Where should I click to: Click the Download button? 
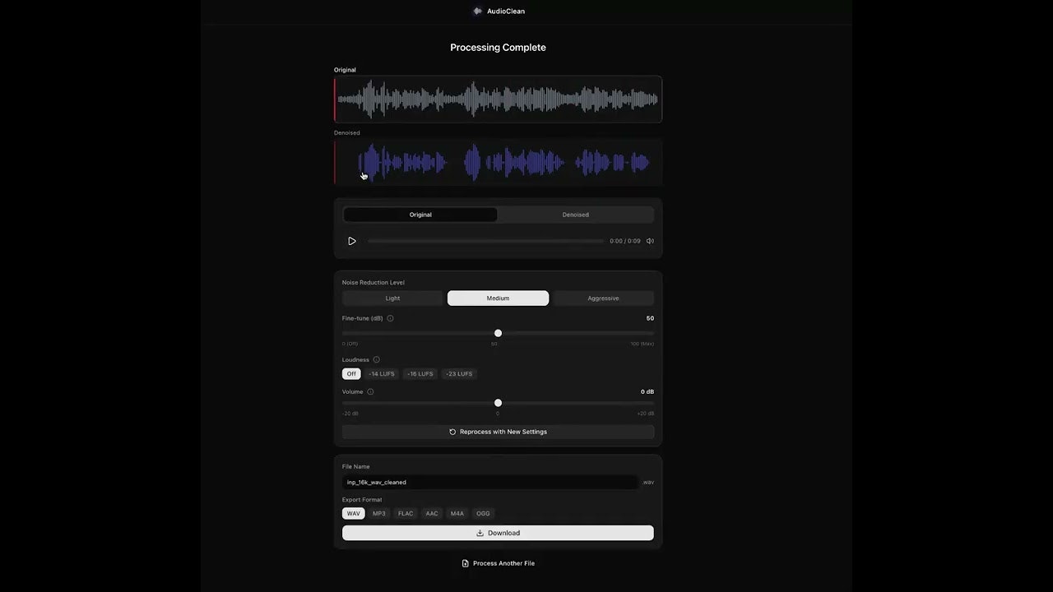[x=498, y=533]
